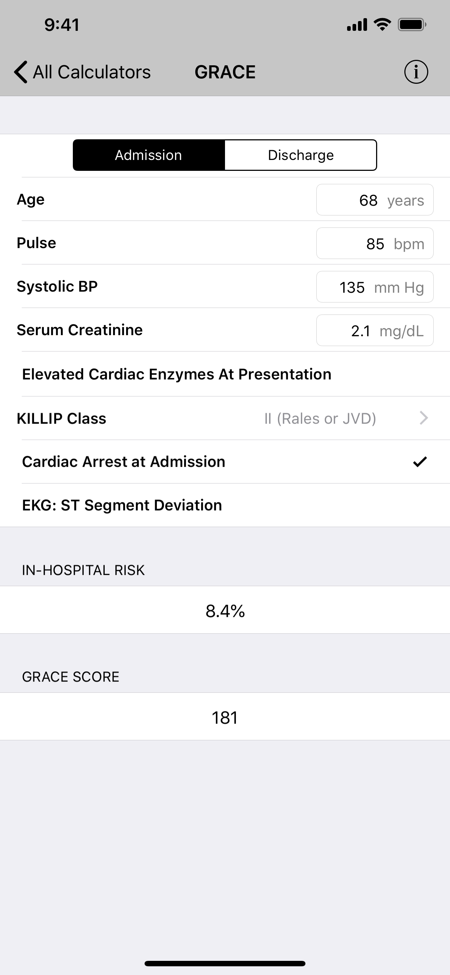Switch to the Discharge tab
The image size is (450, 975).
pos(301,155)
